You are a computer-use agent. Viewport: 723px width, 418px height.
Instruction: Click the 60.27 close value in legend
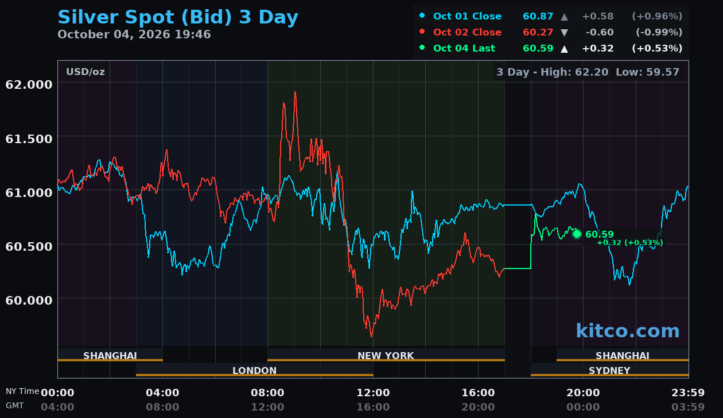538,33
